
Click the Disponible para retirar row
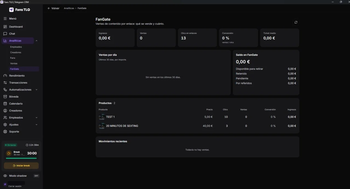click(266, 69)
